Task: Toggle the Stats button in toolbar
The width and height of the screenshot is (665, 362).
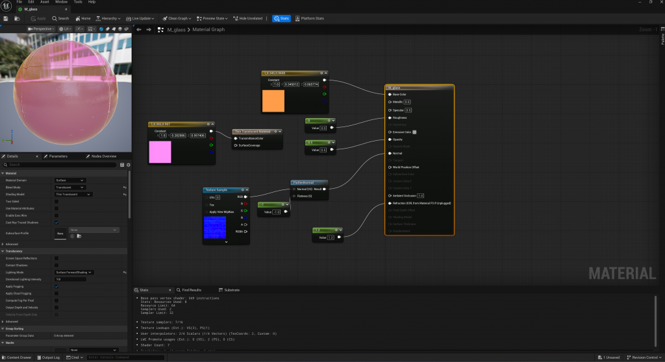Action: 281,18
